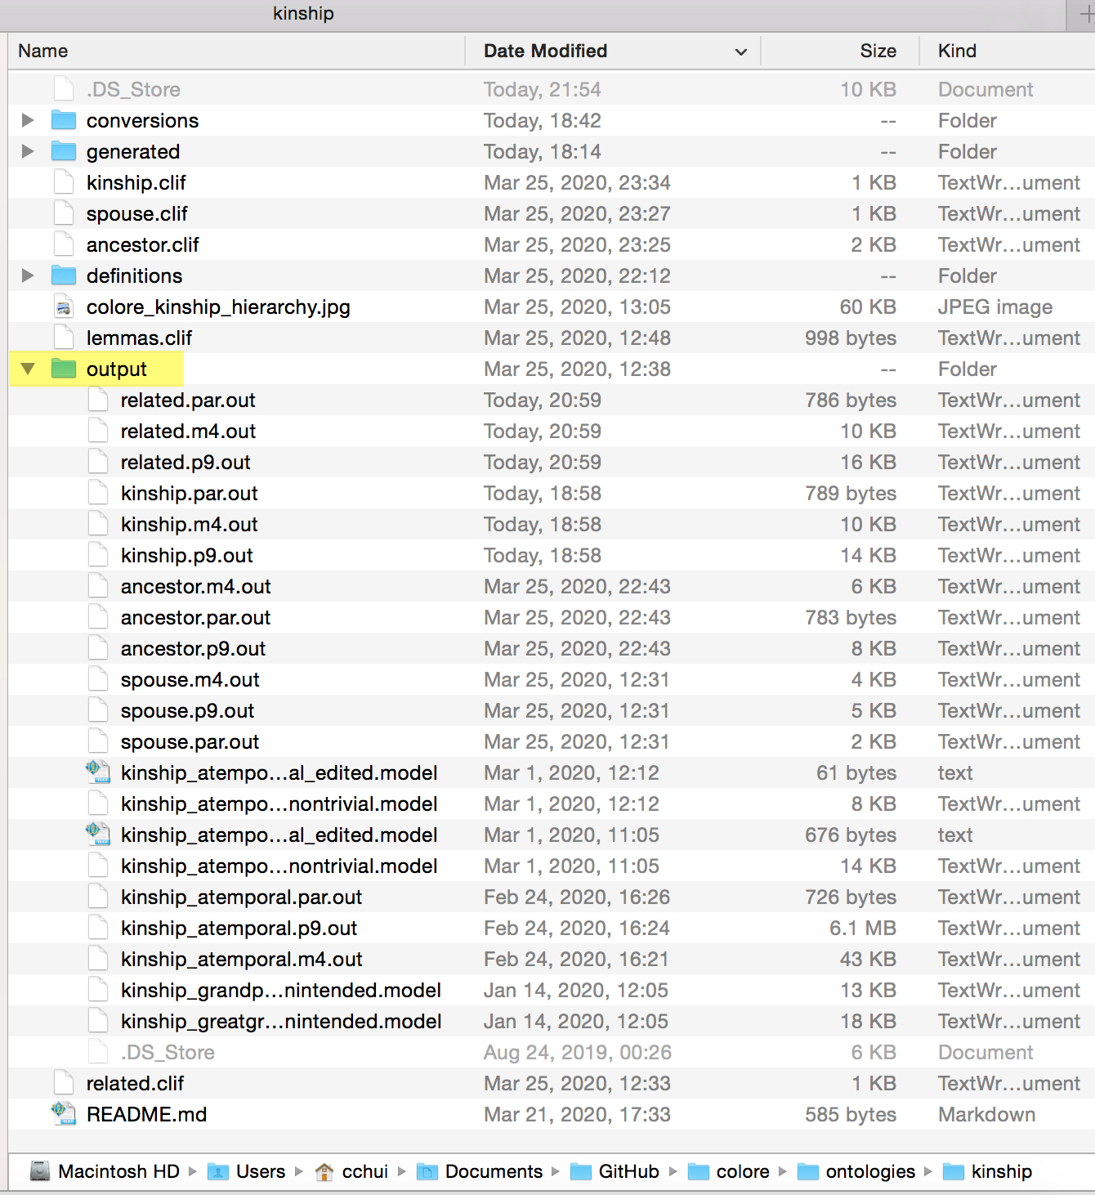Select kinship_atemporal.par.out file name
The height and width of the screenshot is (1195, 1095).
(241, 897)
